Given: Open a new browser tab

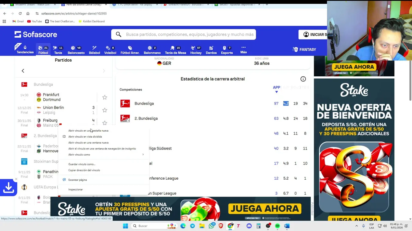Looking at the screenshot, I should (x=267, y=4).
